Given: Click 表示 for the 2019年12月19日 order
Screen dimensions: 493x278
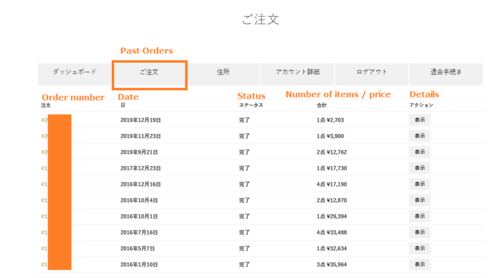Looking at the screenshot, I should (419, 120).
